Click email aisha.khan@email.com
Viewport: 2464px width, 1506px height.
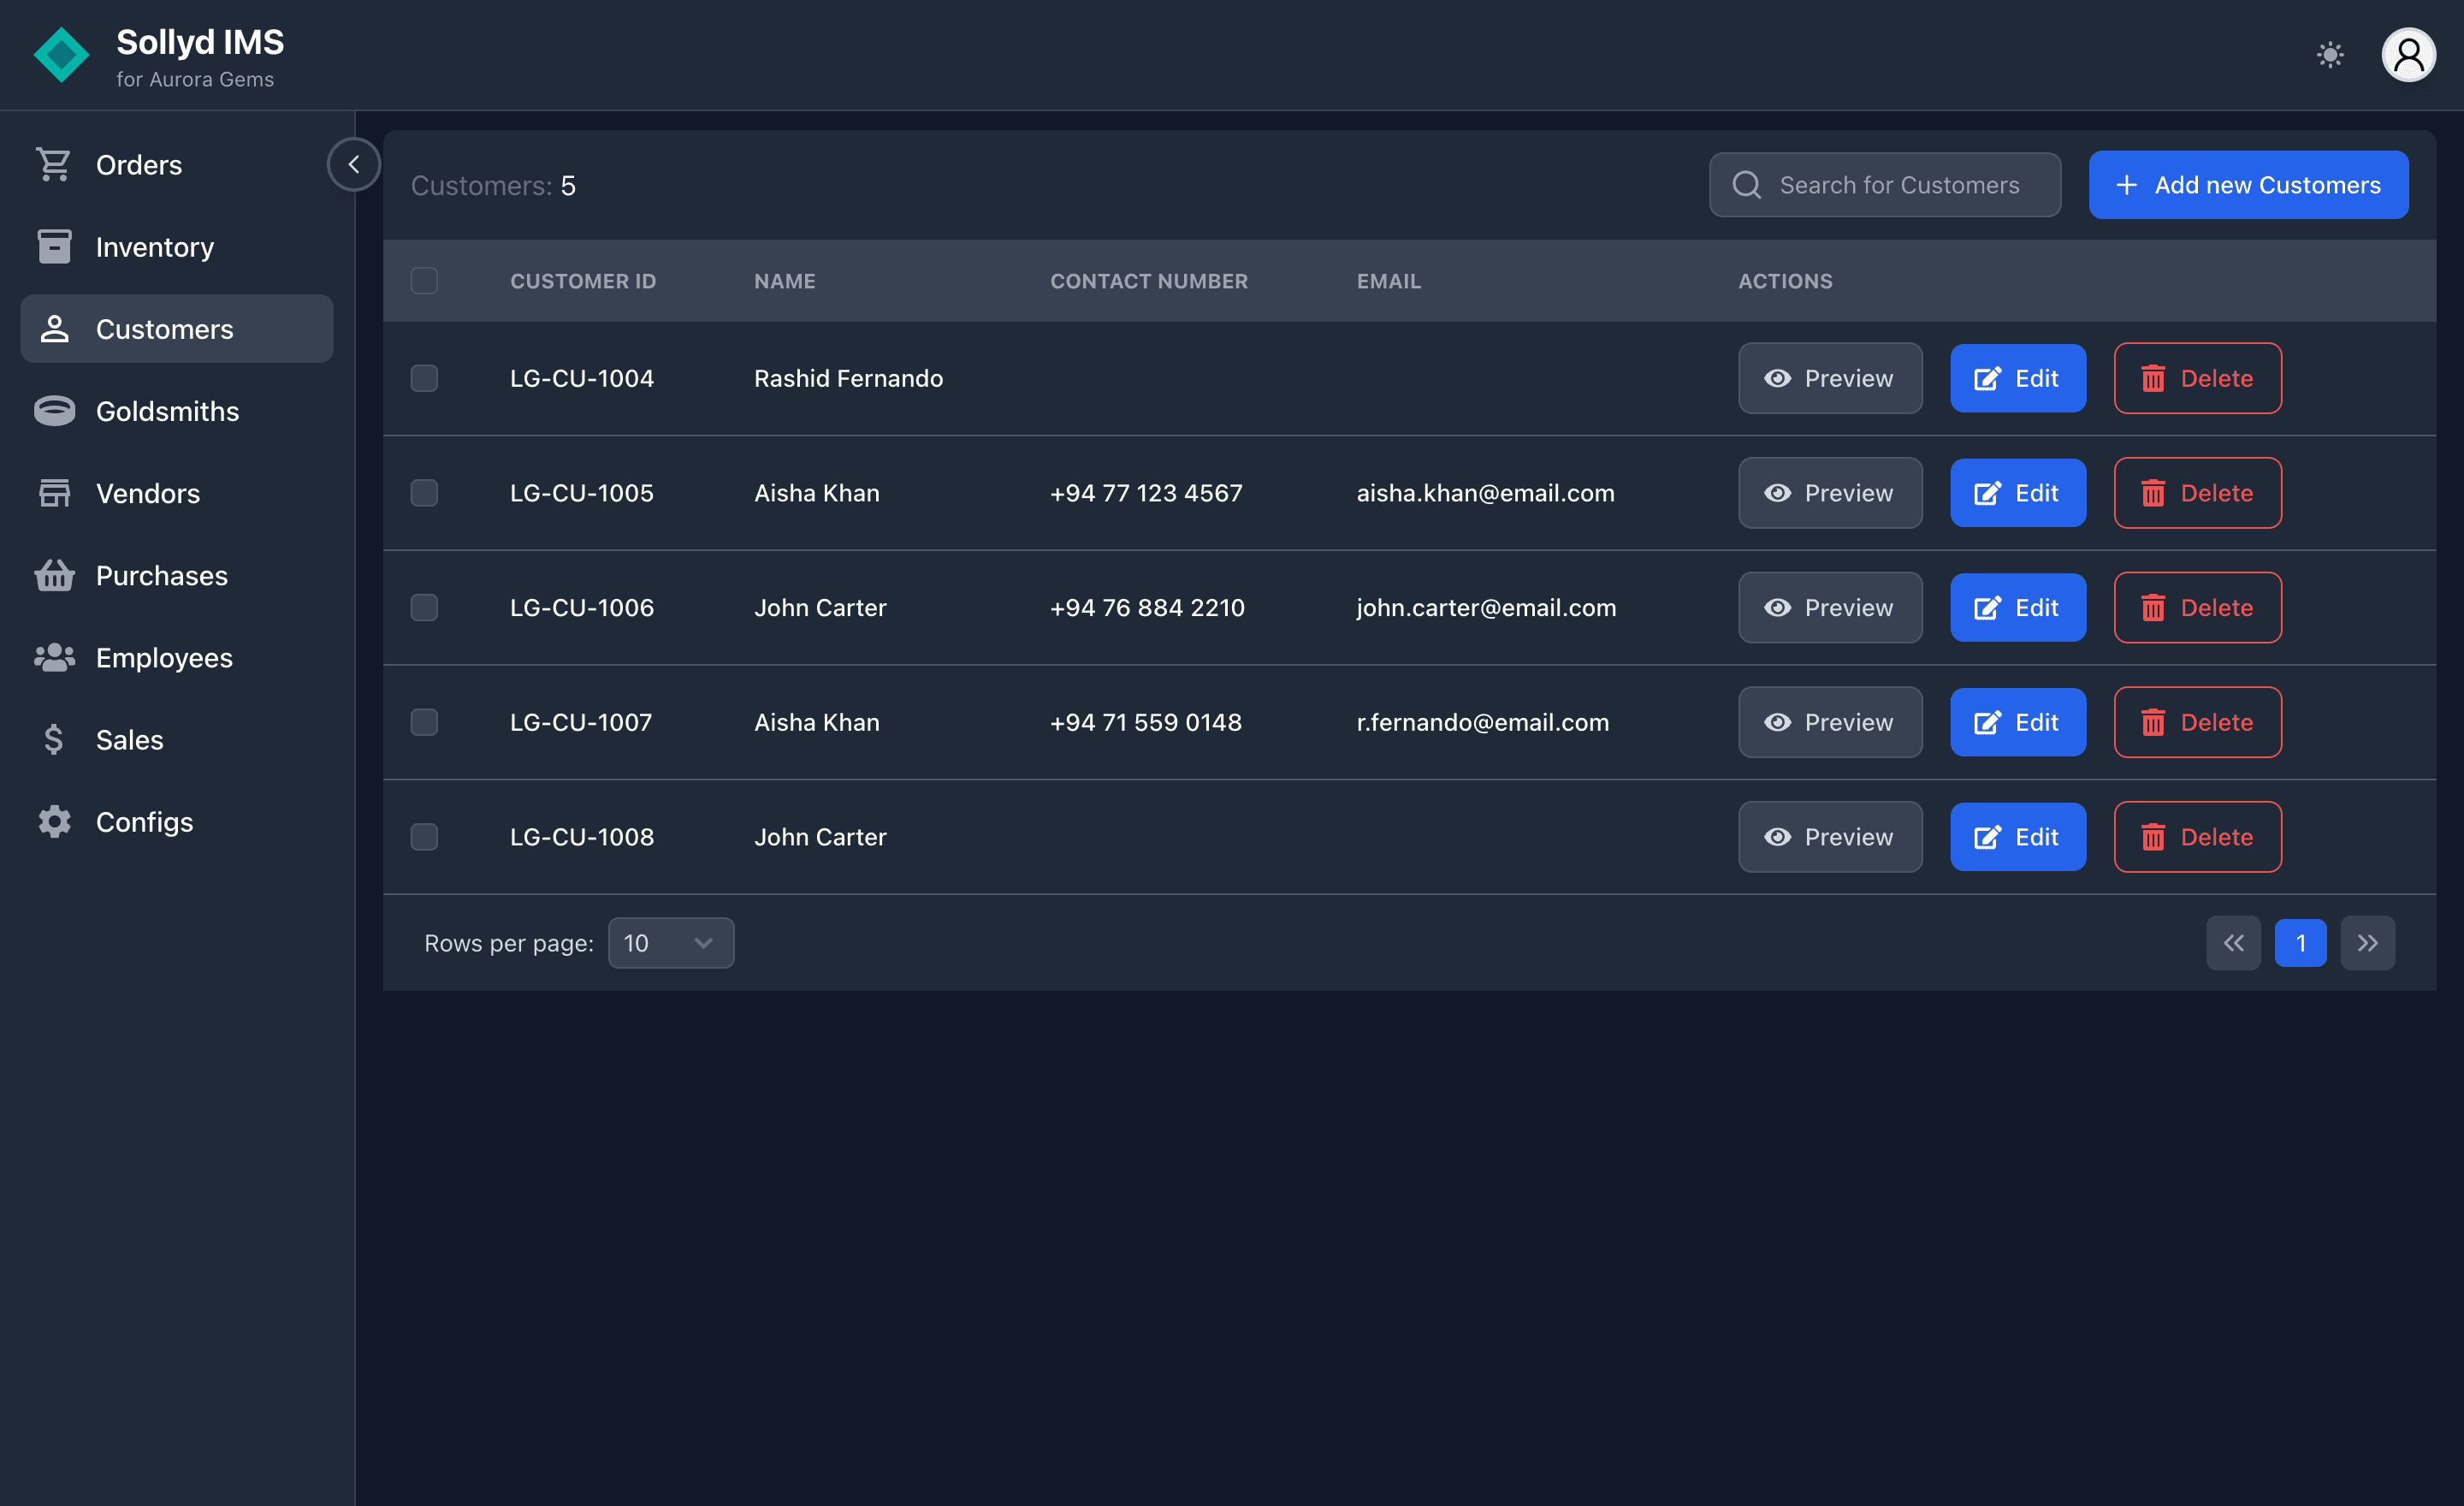(1485, 493)
